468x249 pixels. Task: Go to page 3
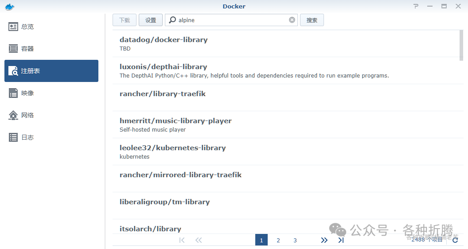click(x=295, y=240)
